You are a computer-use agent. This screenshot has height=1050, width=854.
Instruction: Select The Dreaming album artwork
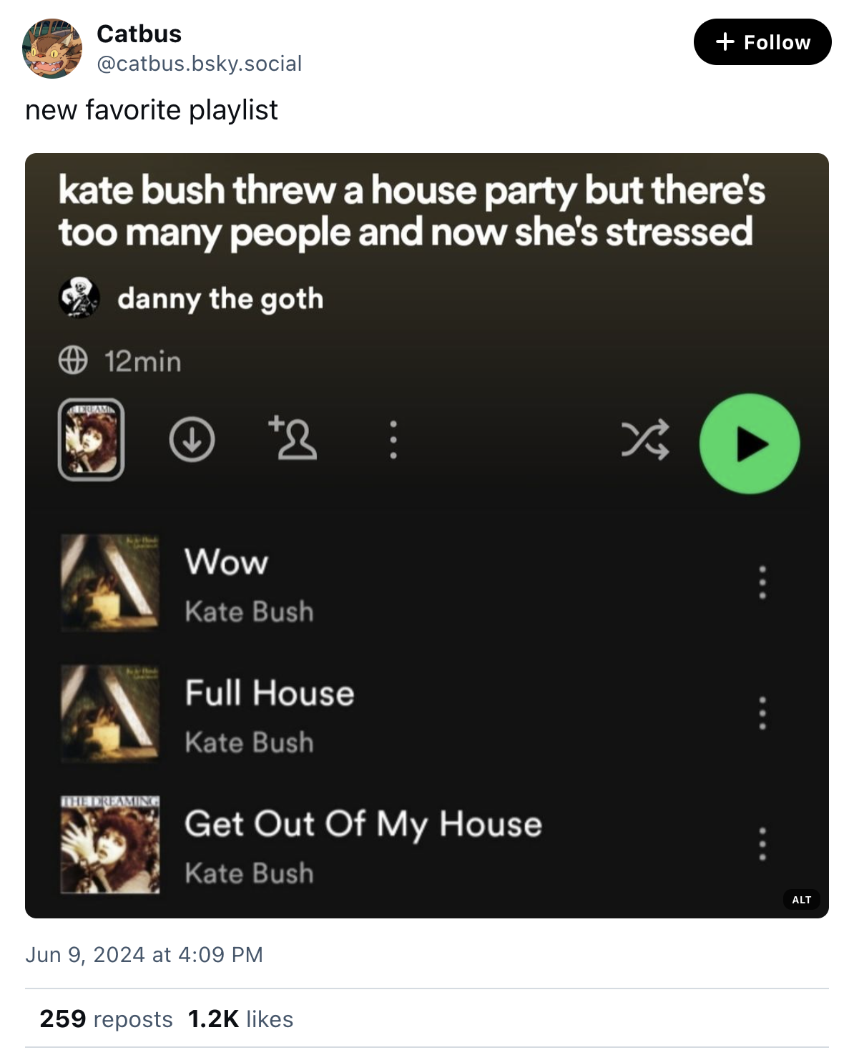pos(110,844)
